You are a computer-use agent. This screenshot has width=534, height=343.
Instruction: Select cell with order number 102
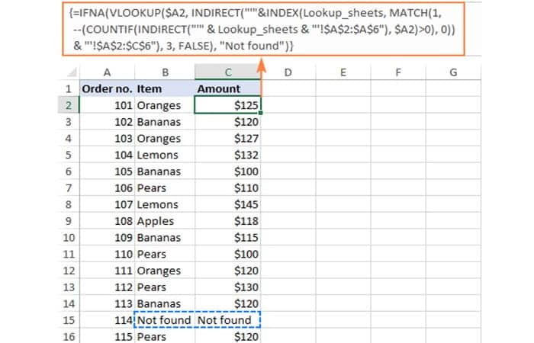108,122
